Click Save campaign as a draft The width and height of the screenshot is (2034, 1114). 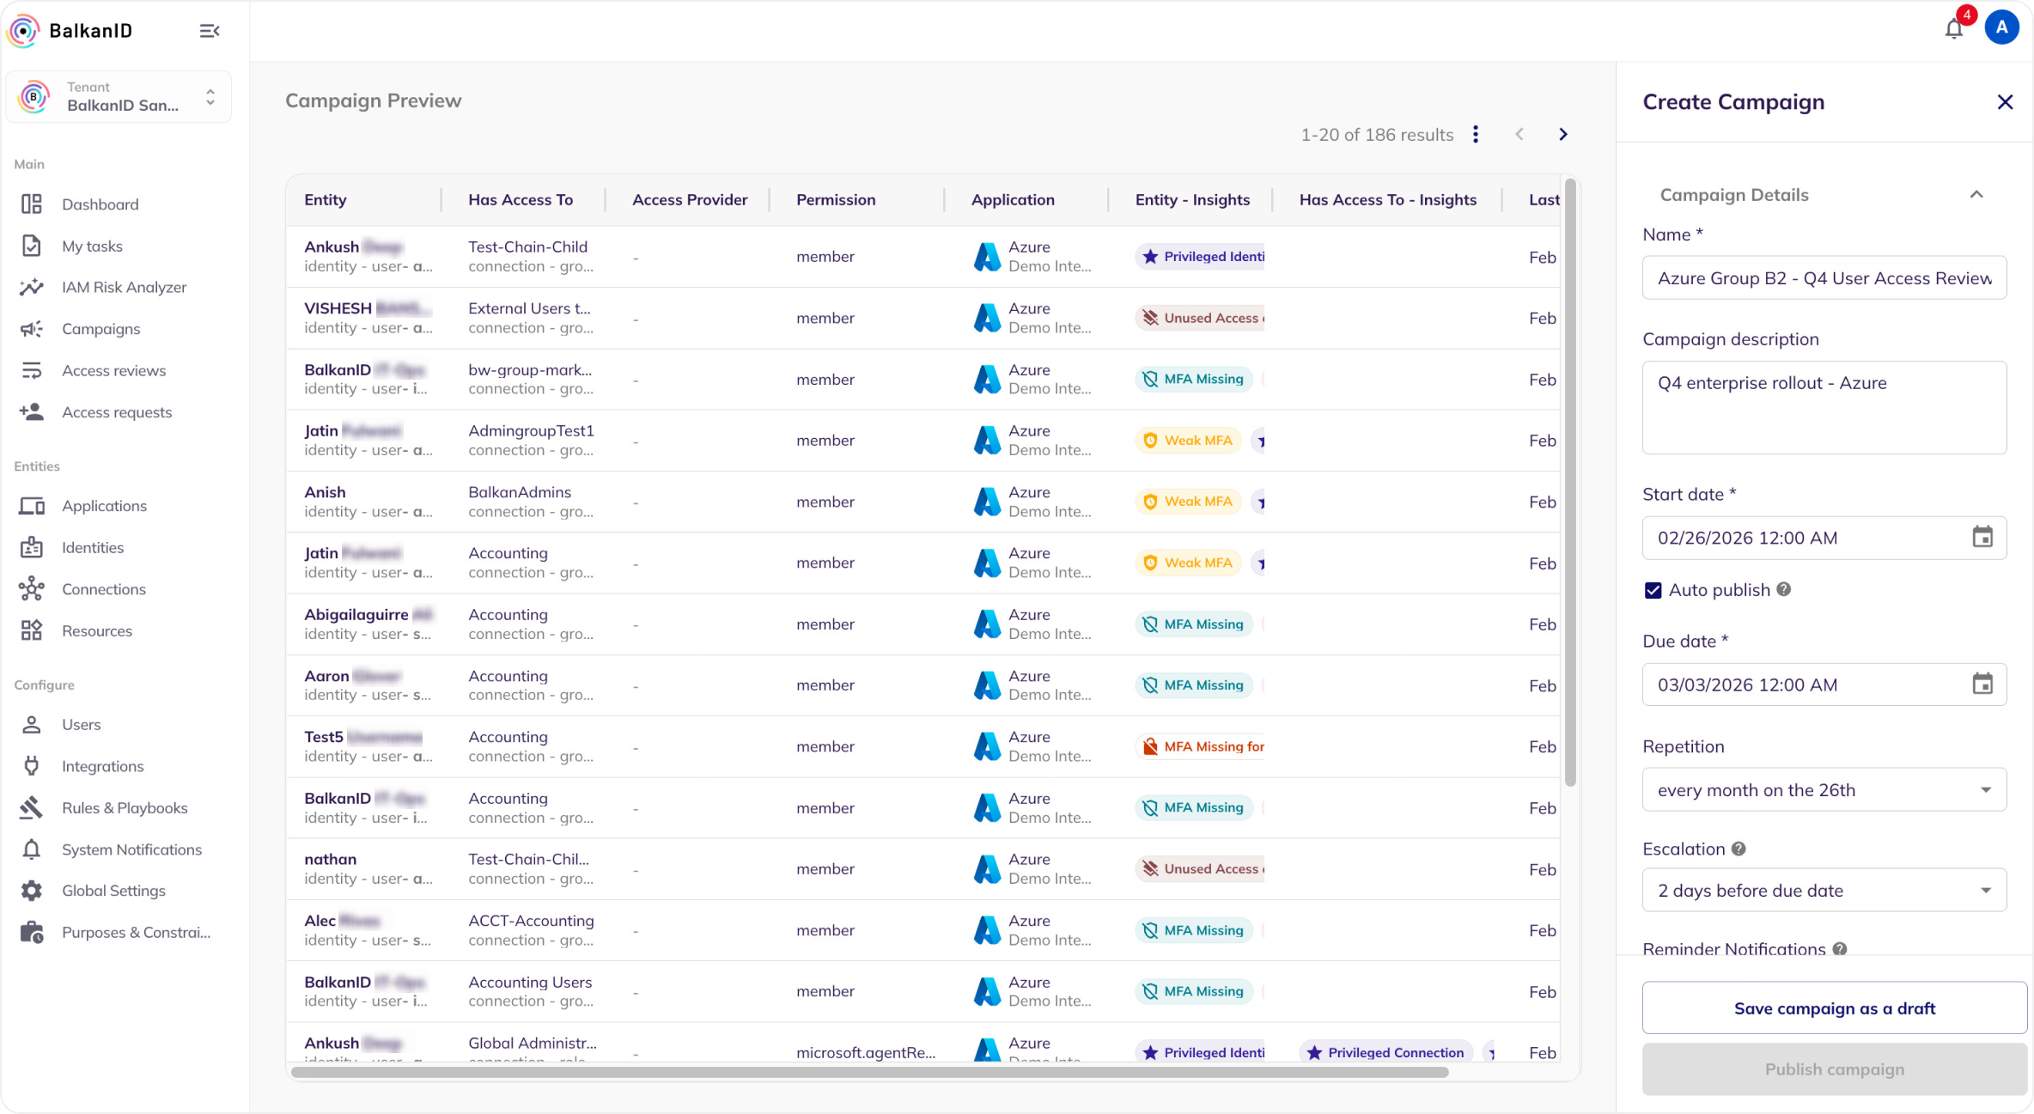click(1834, 1007)
